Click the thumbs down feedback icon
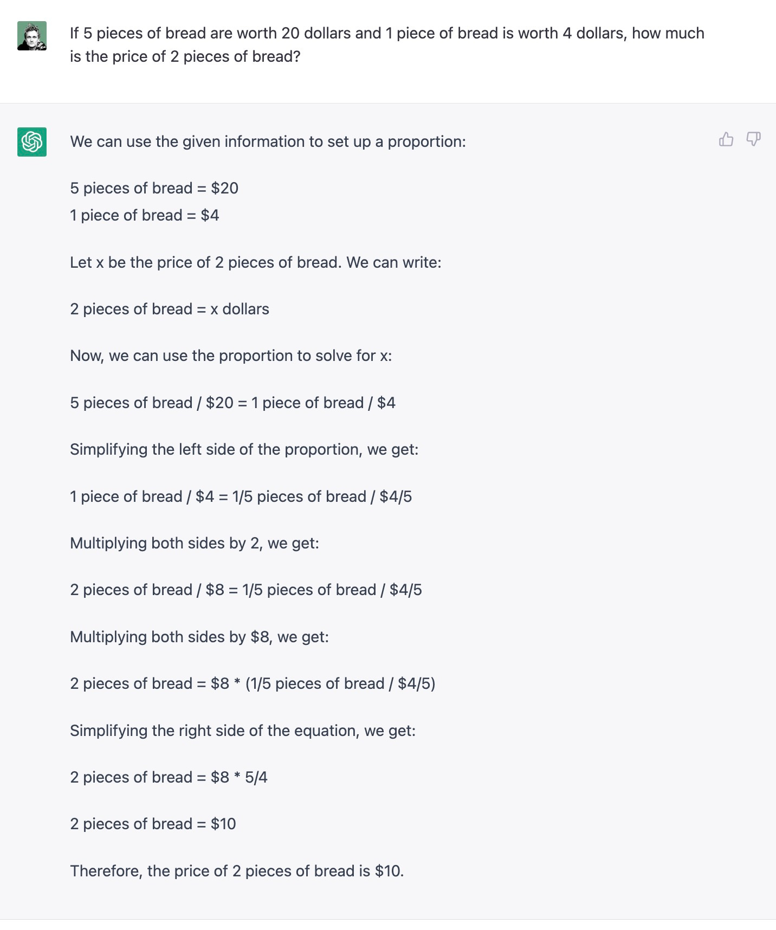This screenshot has width=776, height=930. pyautogui.click(x=753, y=139)
